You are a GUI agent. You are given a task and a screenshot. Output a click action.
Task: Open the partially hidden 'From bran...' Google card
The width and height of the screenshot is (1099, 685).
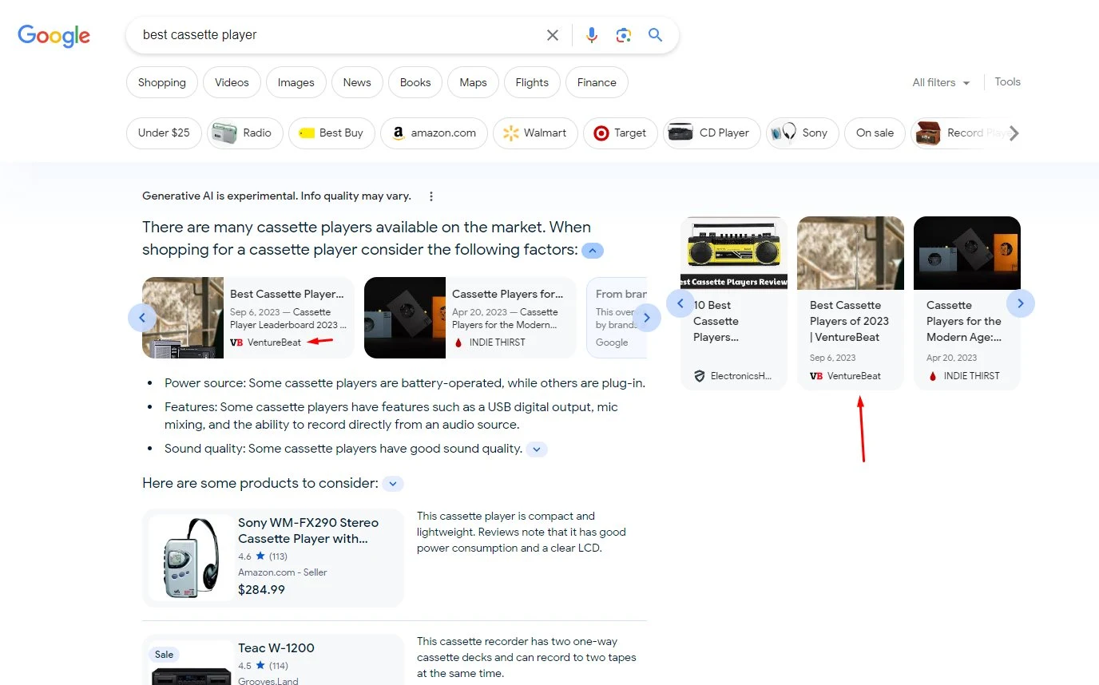pos(617,318)
